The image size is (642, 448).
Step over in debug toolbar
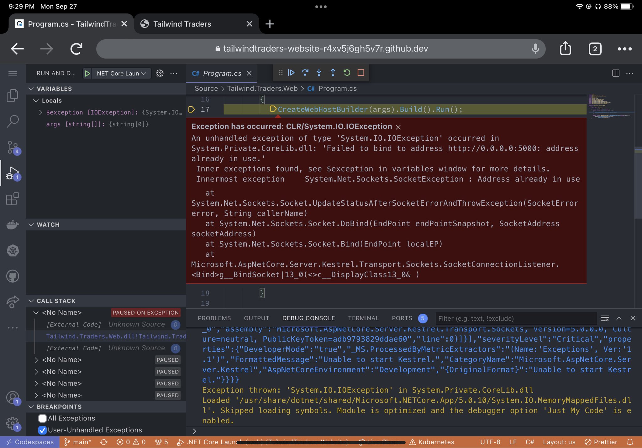point(305,73)
